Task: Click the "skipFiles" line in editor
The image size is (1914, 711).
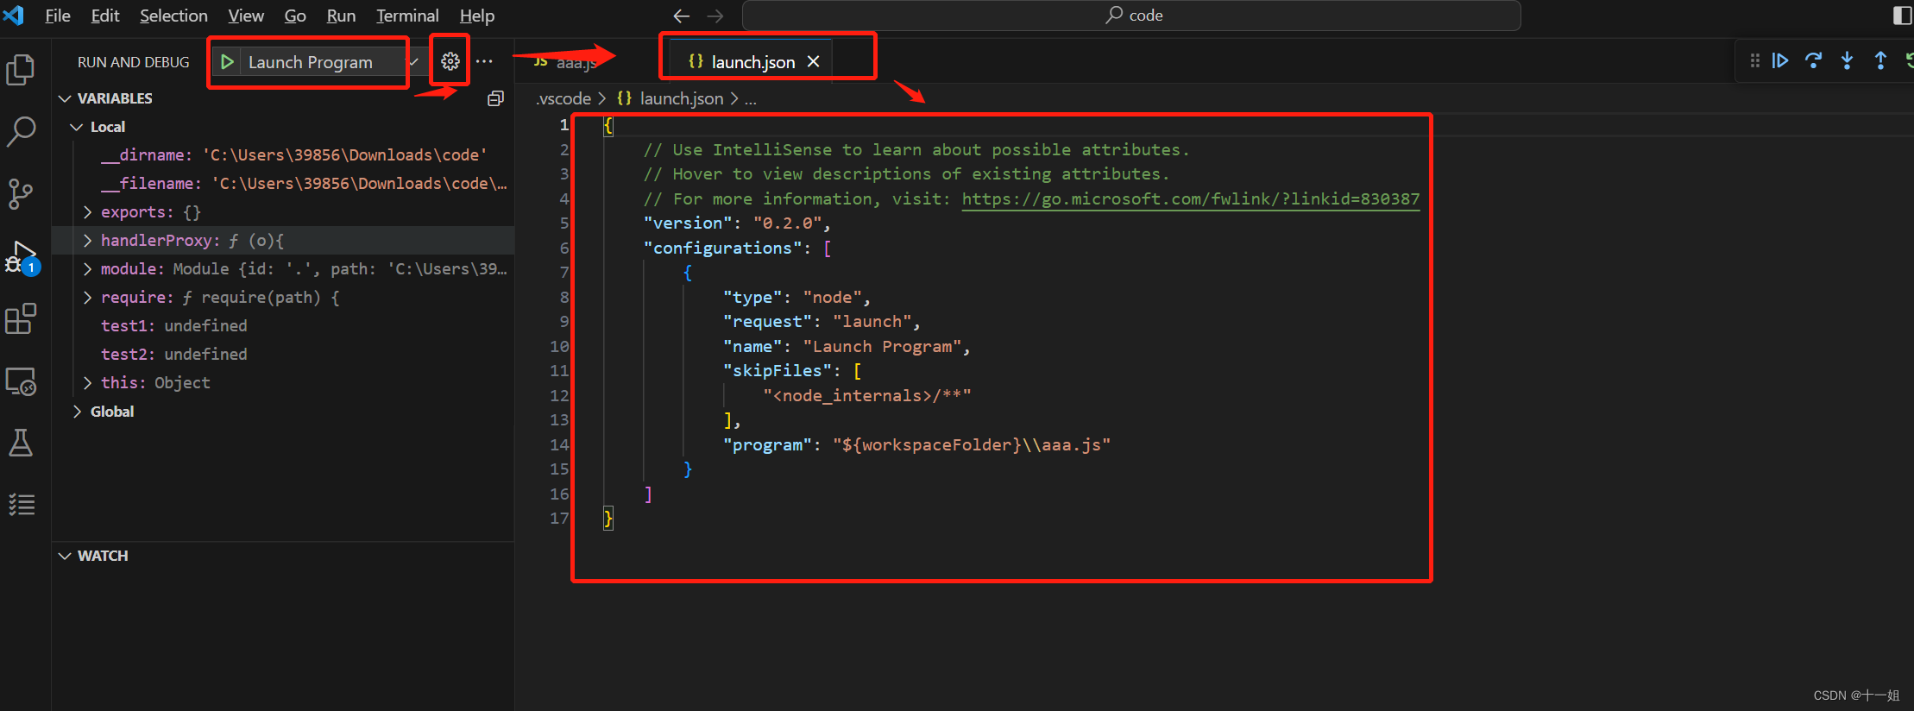Action: (x=792, y=371)
